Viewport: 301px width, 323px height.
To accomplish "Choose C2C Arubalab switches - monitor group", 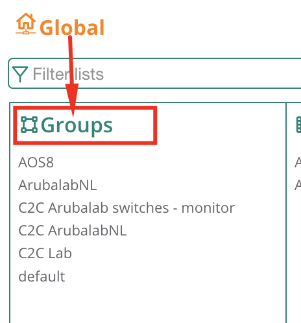I will coord(126,208).
